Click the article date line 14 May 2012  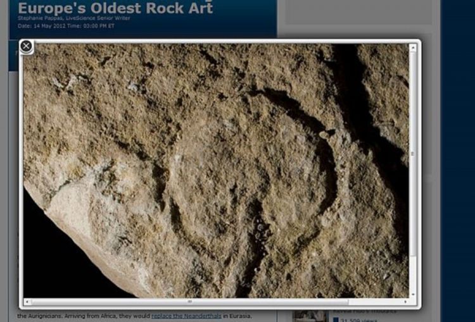[66, 26]
